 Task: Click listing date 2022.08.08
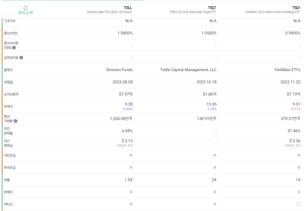tap(123, 82)
